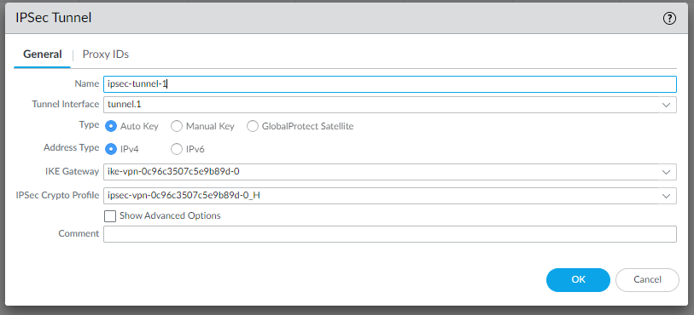Select the Auto Key radio button
This screenshot has width=694, height=315.
(111, 126)
